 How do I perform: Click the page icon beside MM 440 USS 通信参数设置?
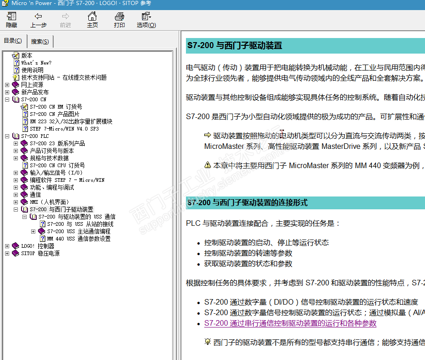[43, 239]
